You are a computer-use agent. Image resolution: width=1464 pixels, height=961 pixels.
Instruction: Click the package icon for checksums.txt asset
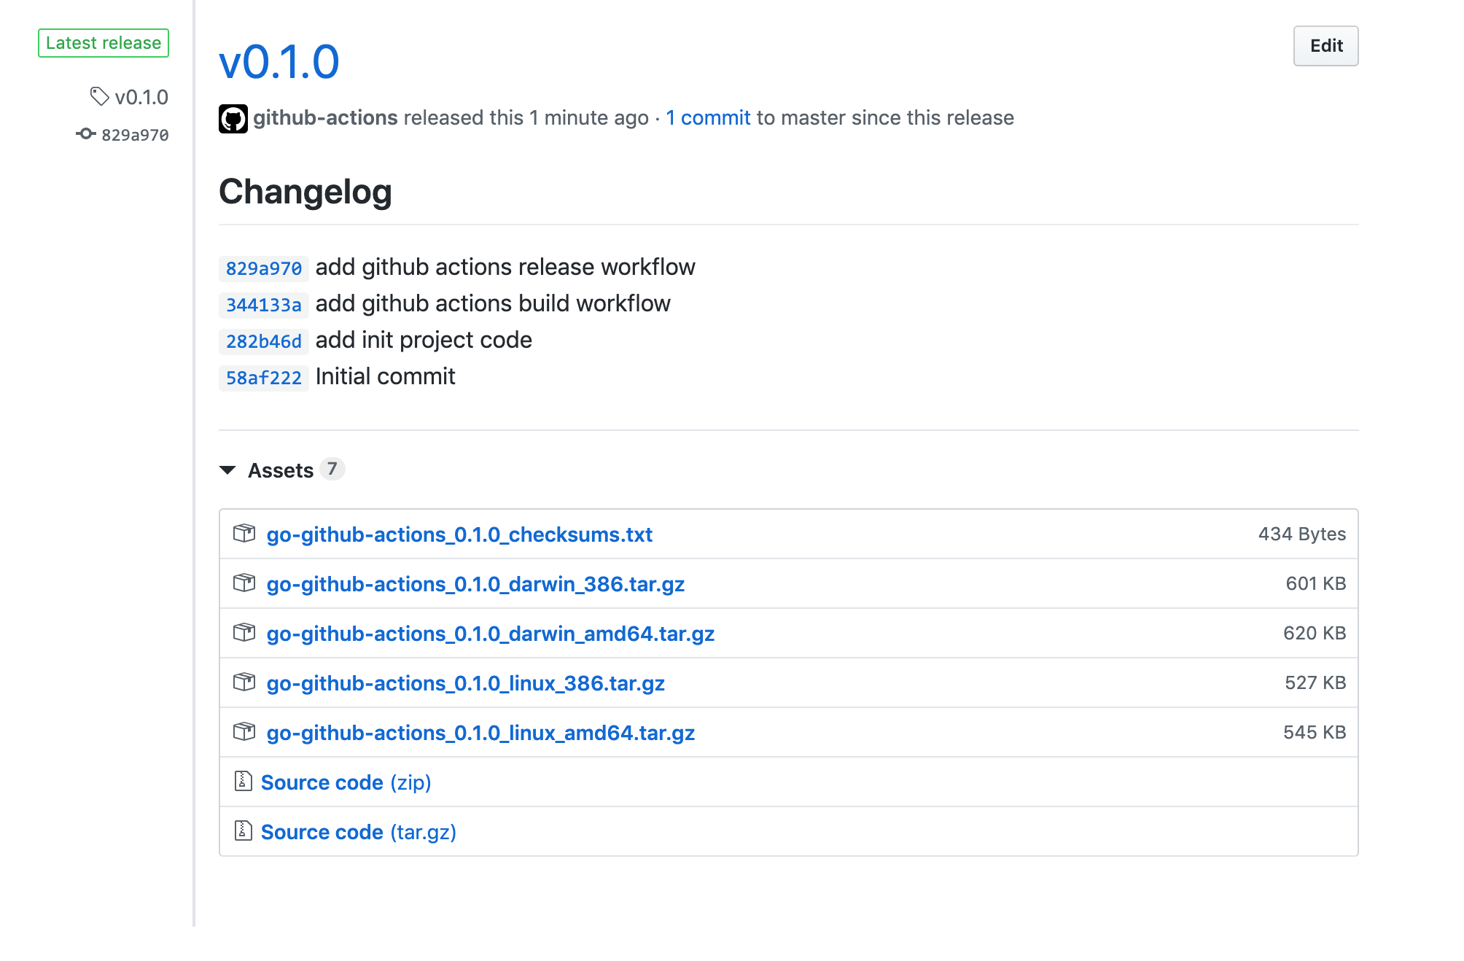tap(244, 534)
